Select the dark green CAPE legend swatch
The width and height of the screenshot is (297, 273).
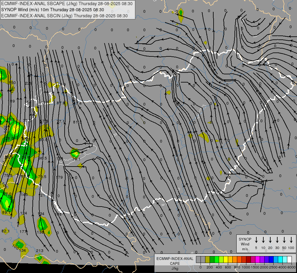point(212,259)
